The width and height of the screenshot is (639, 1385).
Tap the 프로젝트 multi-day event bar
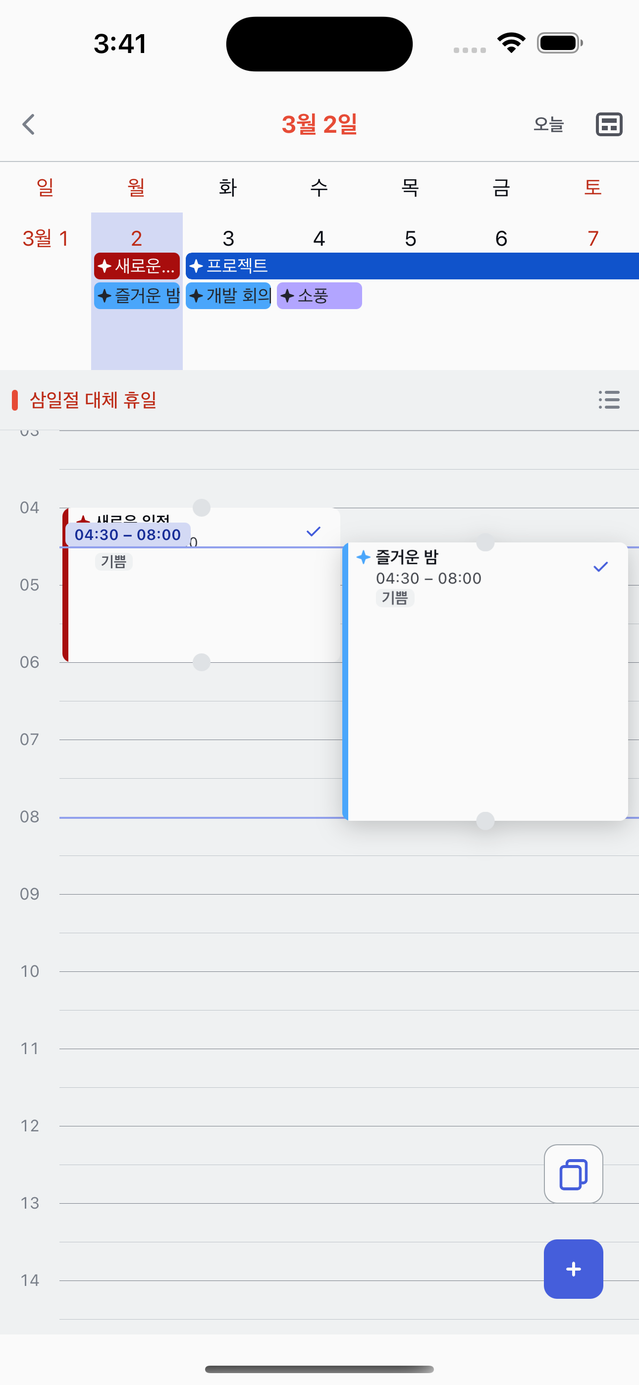412,266
